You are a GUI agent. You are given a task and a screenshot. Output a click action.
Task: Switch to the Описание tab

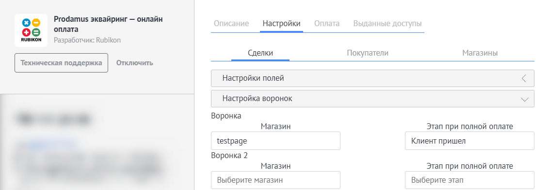[x=231, y=24]
